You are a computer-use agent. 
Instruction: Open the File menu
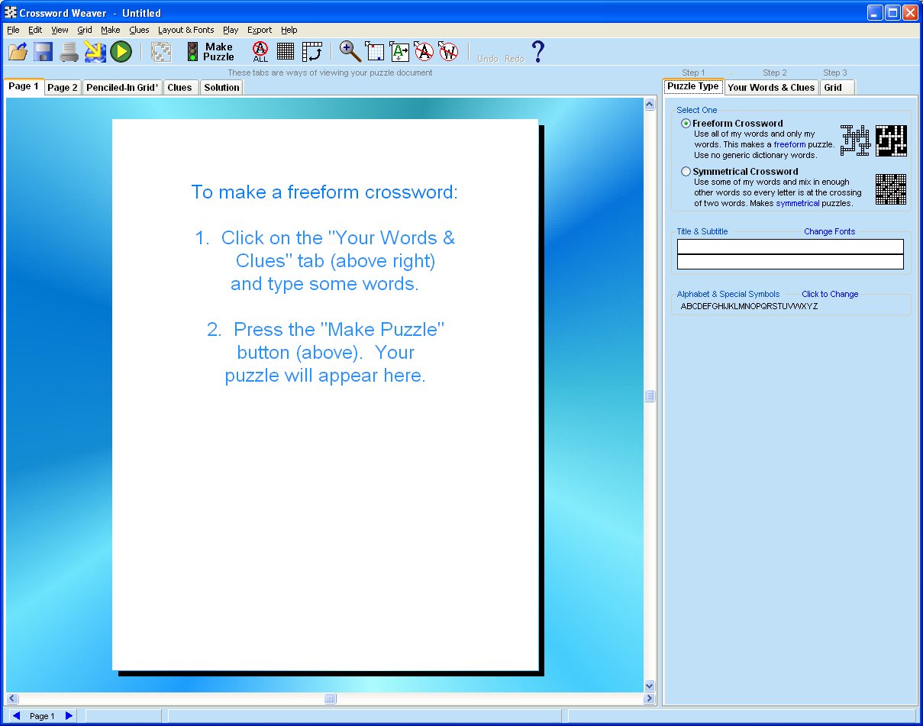[13, 31]
